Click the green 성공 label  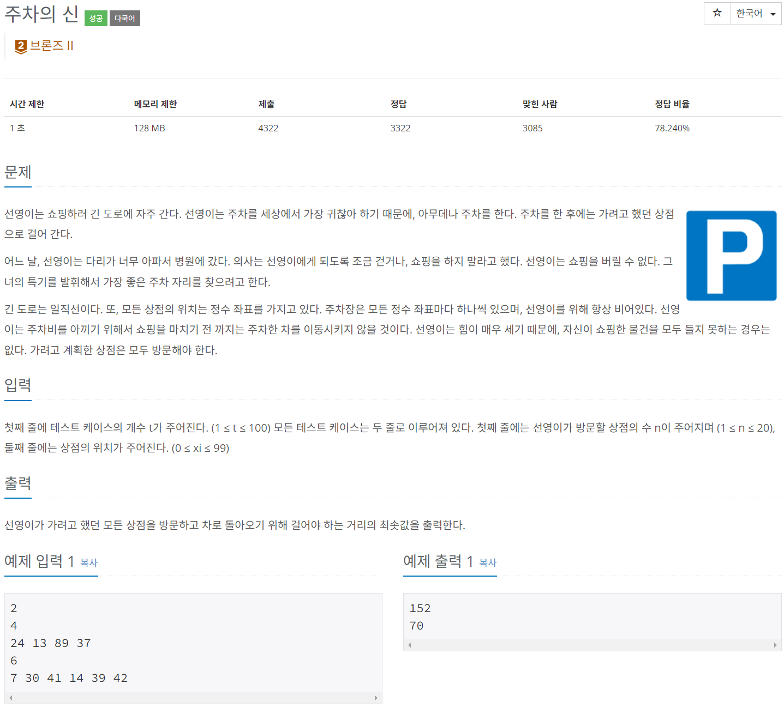(x=96, y=19)
